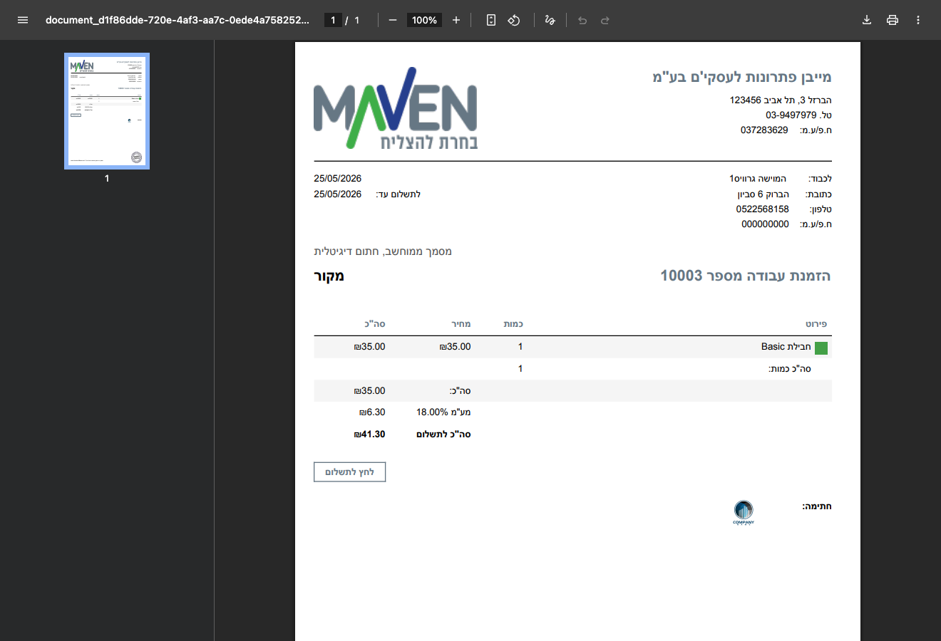Open the more actions menu

(918, 20)
